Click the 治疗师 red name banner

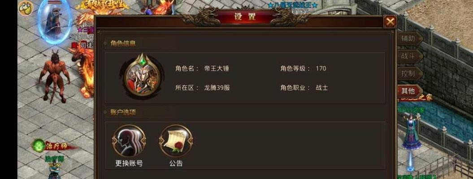(x=58, y=146)
